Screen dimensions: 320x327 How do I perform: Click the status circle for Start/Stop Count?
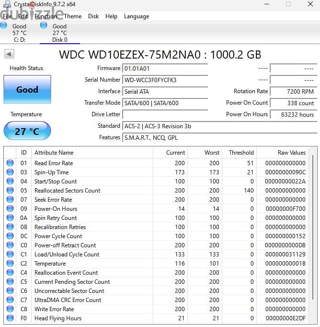(10, 181)
